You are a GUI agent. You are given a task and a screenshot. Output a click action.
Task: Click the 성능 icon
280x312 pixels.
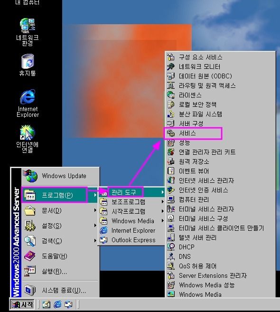pyautogui.click(x=171, y=142)
